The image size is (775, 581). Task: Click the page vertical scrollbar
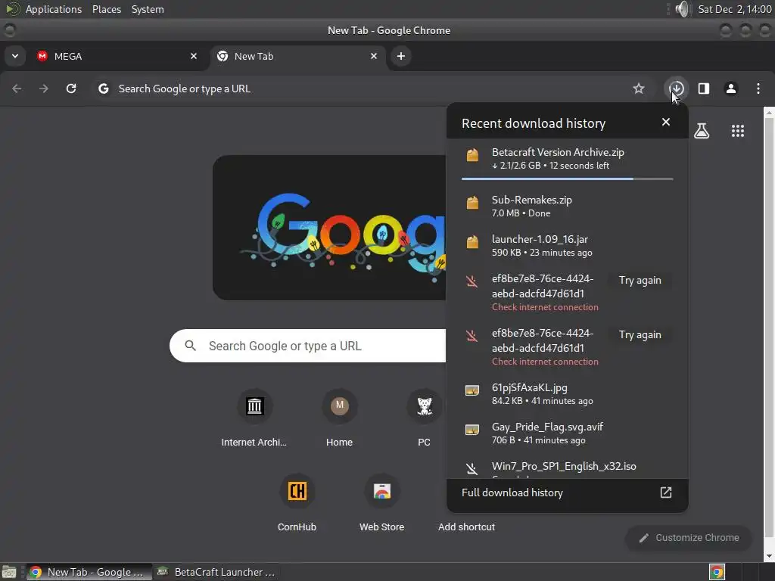point(769,326)
